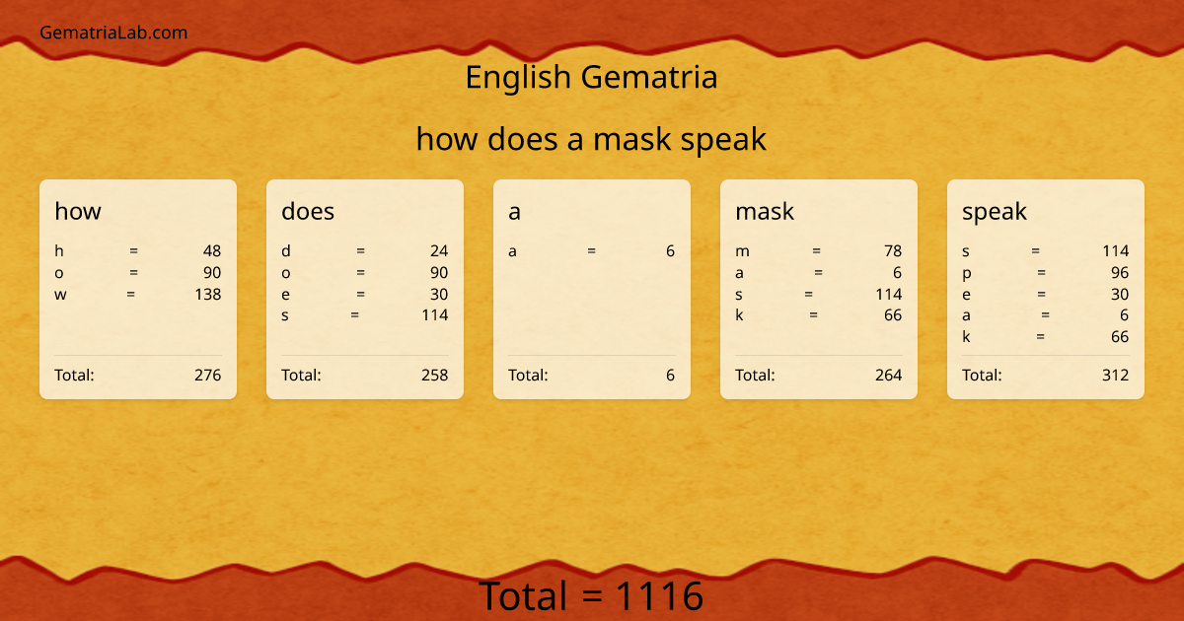Click value 30 in the speak card
The height and width of the screenshot is (621, 1184).
click(1120, 294)
